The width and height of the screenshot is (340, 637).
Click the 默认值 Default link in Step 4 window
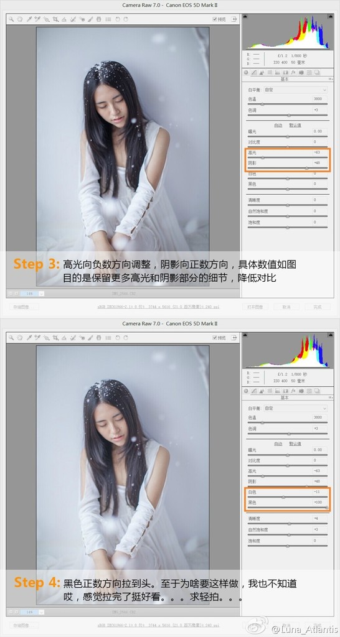[x=295, y=444]
